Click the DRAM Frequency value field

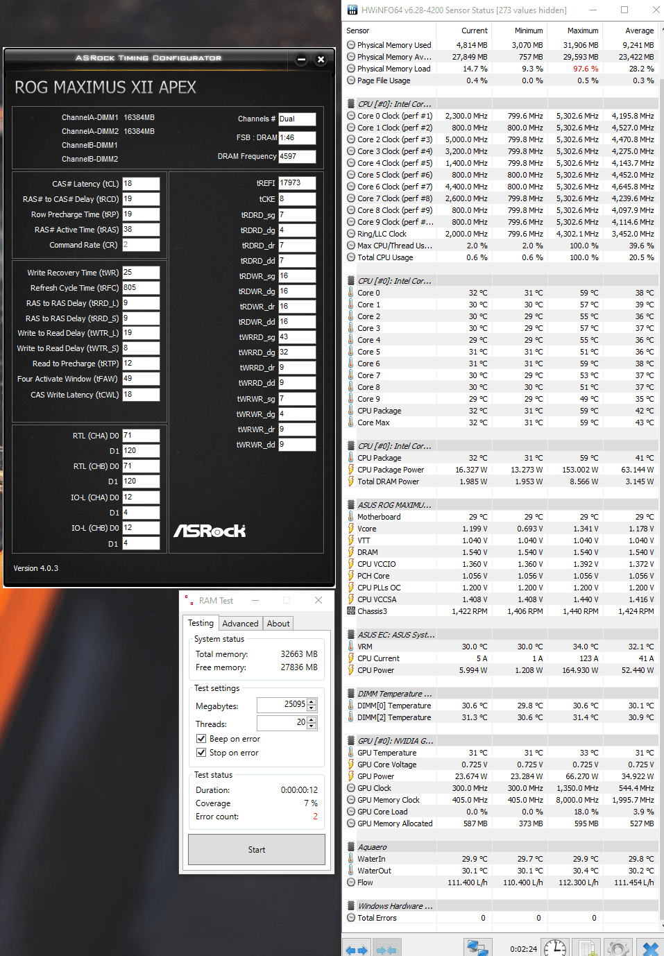tap(297, 157)
